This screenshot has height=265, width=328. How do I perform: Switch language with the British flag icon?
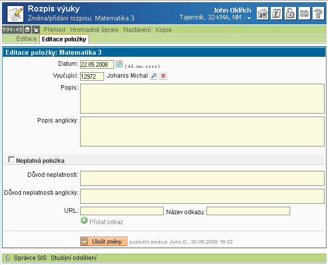pos(305,14)
